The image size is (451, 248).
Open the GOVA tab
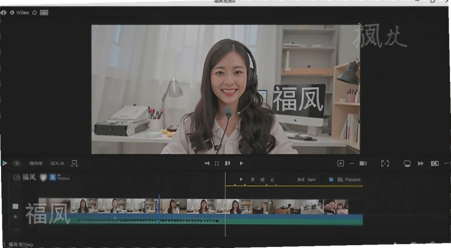click(57, 163)
